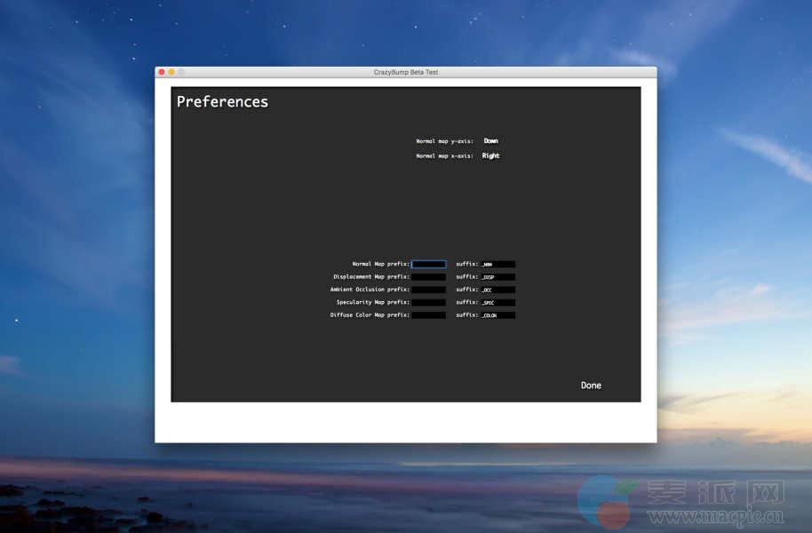This screenshot has height=533, width=812.
Task: Close the CrazyBump window with red button
Action: pyautogui.click(x=162, y=72)
